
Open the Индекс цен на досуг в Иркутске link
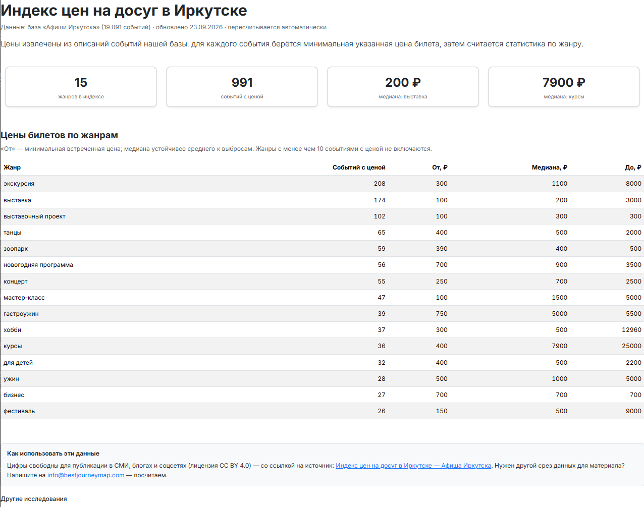pos(413,466)
